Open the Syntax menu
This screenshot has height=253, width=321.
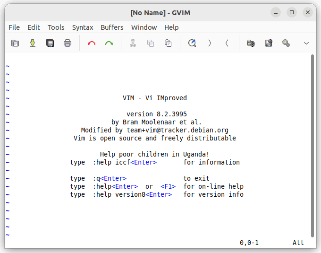[x=83, y=27]
